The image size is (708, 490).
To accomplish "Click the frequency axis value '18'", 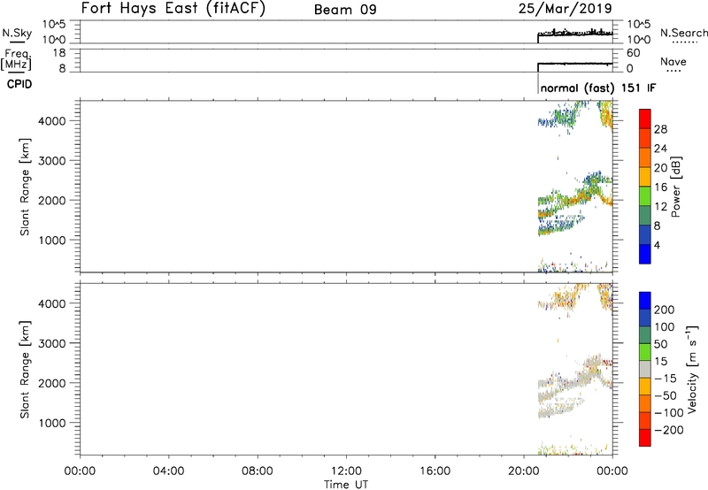I will (59, 53).
